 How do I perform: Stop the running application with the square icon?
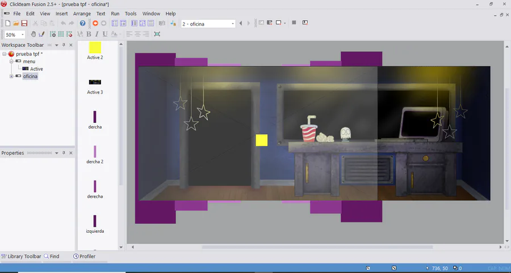click(294, 23)
